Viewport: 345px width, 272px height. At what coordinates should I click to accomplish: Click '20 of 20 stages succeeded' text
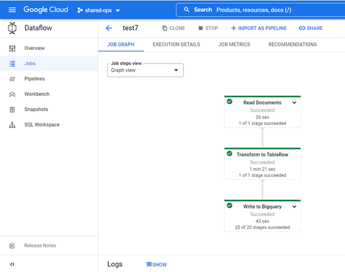pos(262,227)
